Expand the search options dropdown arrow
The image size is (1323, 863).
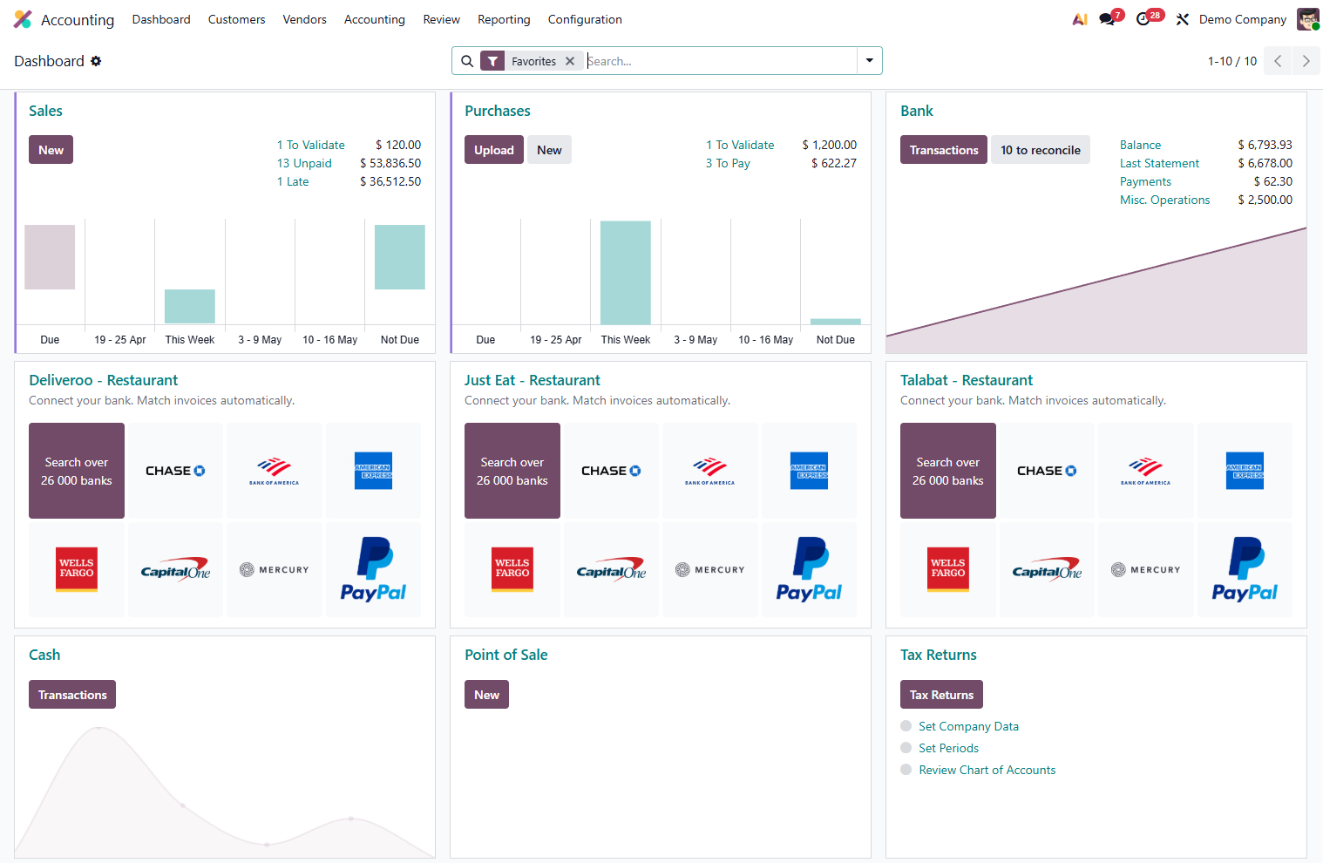point(869,61)
